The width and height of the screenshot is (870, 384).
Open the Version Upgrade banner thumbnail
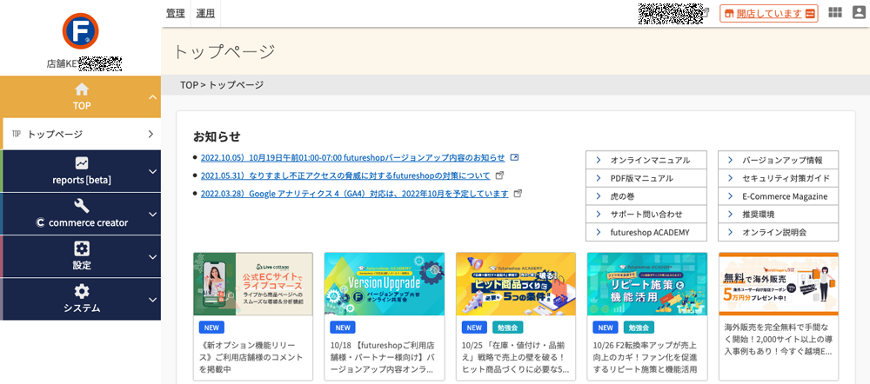pos(384,284)
